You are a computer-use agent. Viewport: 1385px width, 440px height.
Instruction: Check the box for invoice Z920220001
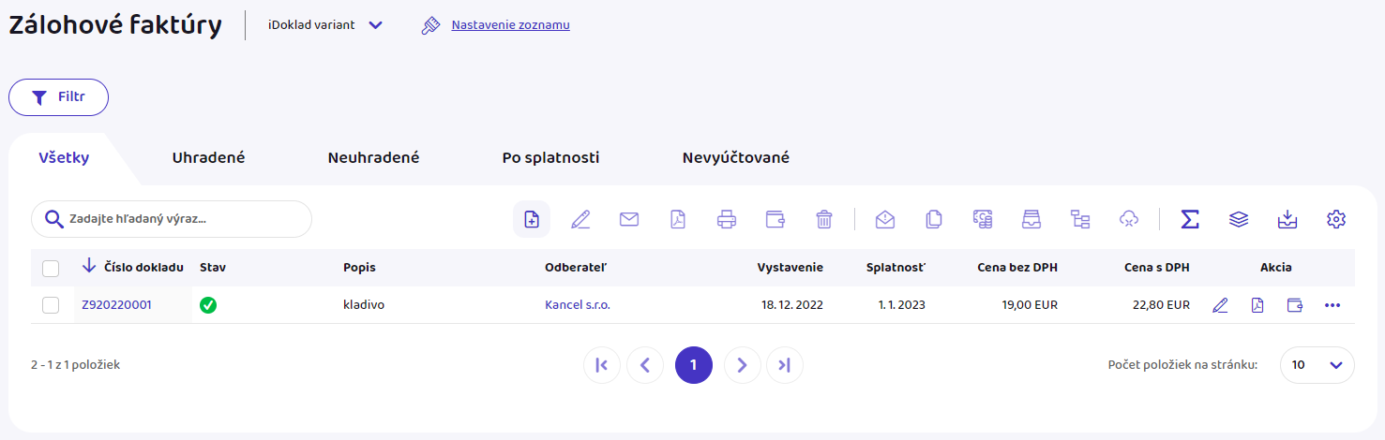pyautogui.click(x=51, y=305)
